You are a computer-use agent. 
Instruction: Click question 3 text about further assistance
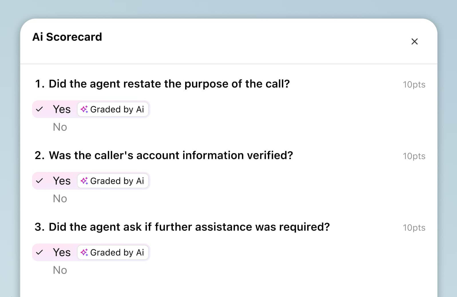tap(189, 227)
